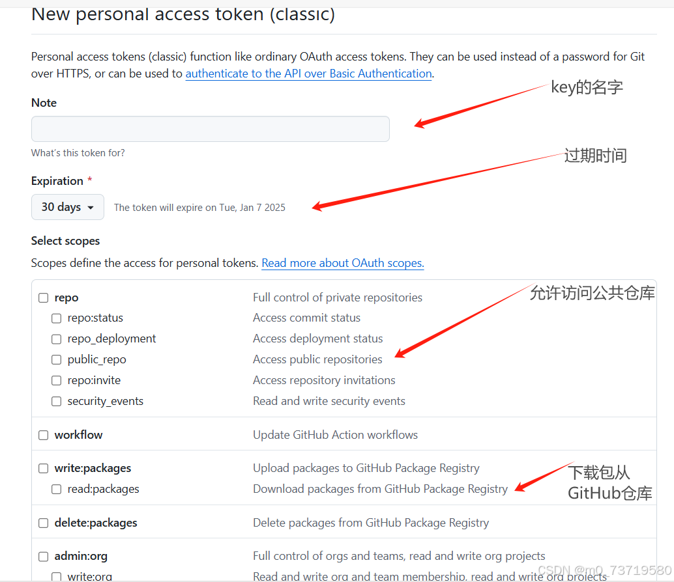Click inside the Note text field
Viewport: 674px width, 582px height.
(x=210, y=129)
